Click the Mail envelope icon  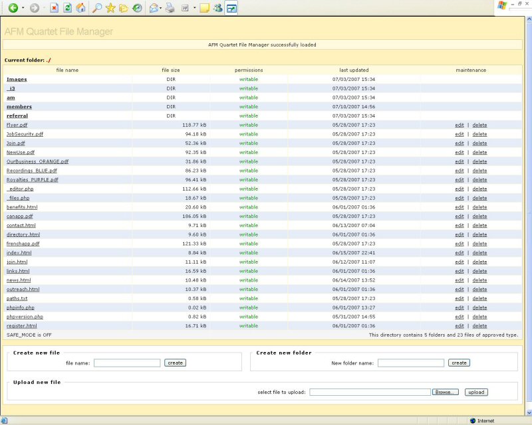point(154,8)
